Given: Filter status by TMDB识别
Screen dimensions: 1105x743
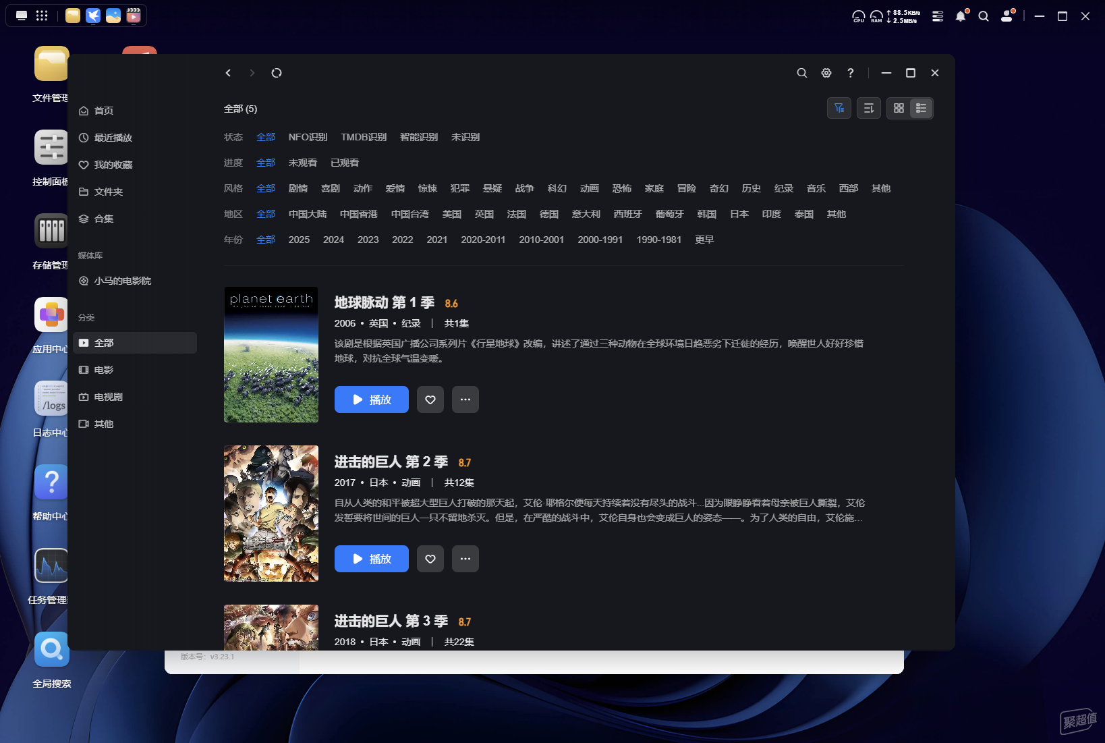Looking at the screenshot, I should pyautogui.click(x=364, y=137).
